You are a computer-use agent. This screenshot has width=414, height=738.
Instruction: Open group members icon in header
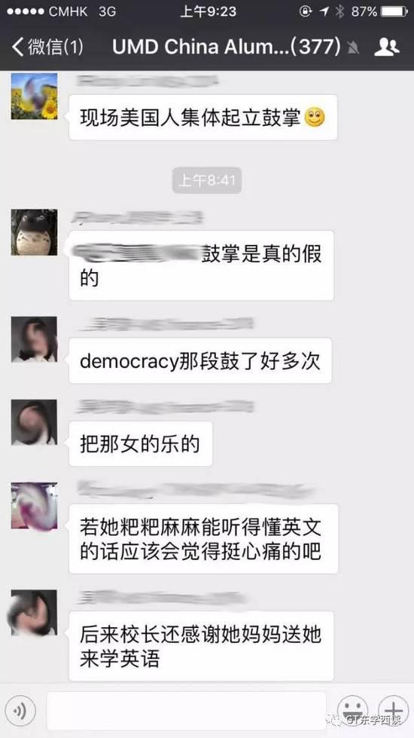tap(386, 47)
